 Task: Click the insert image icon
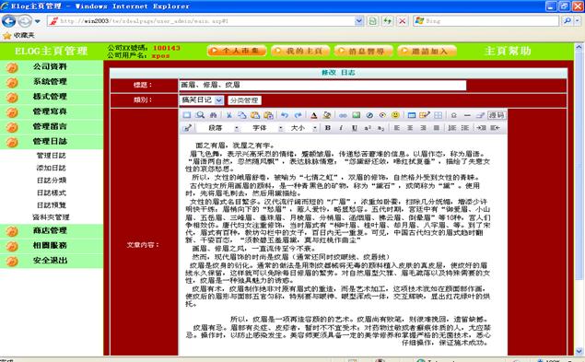[357, 115]
